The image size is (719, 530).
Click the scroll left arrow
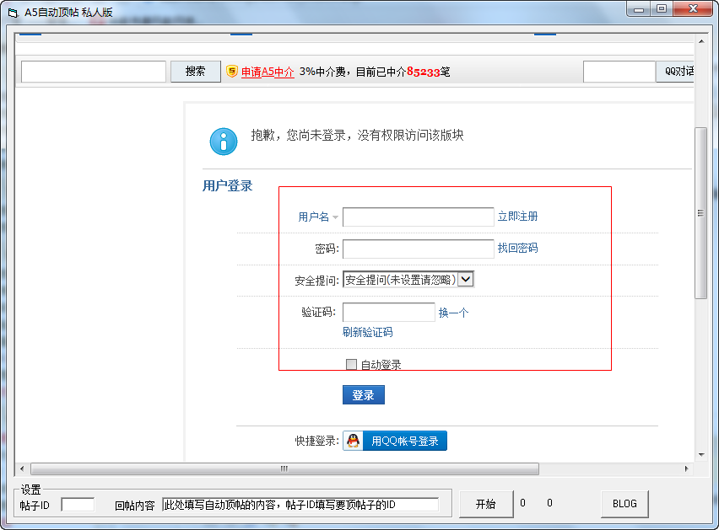pos(22,468)
